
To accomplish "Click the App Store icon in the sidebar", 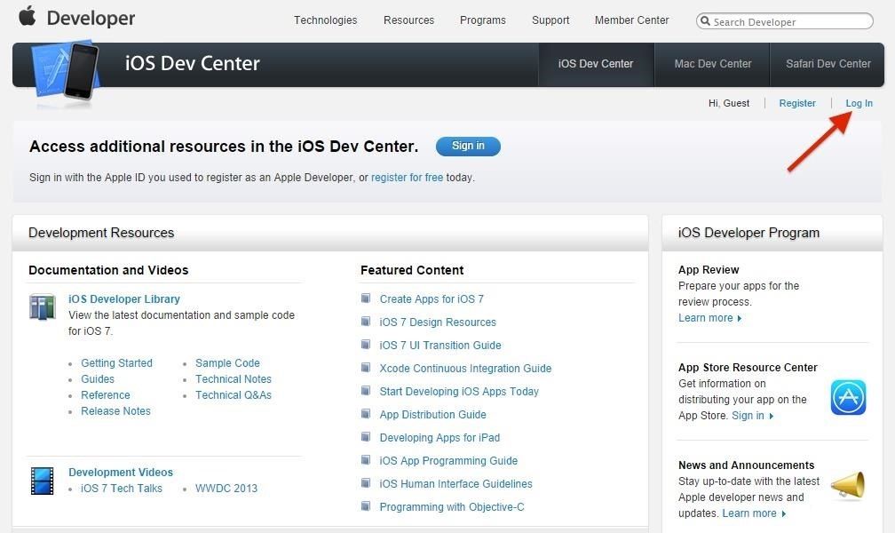I will pyautogui.click(x=848, y=397).
